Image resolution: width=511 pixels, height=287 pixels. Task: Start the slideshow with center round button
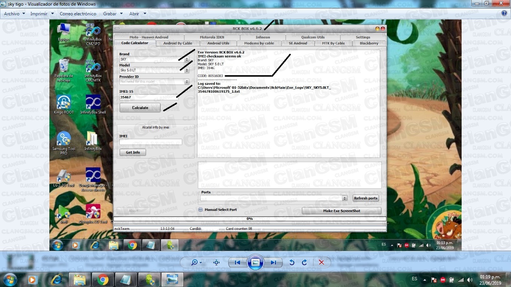click(x=255, y=262)
